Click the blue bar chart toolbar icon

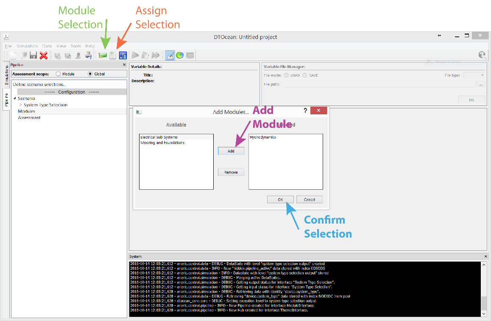click(123, 55)
